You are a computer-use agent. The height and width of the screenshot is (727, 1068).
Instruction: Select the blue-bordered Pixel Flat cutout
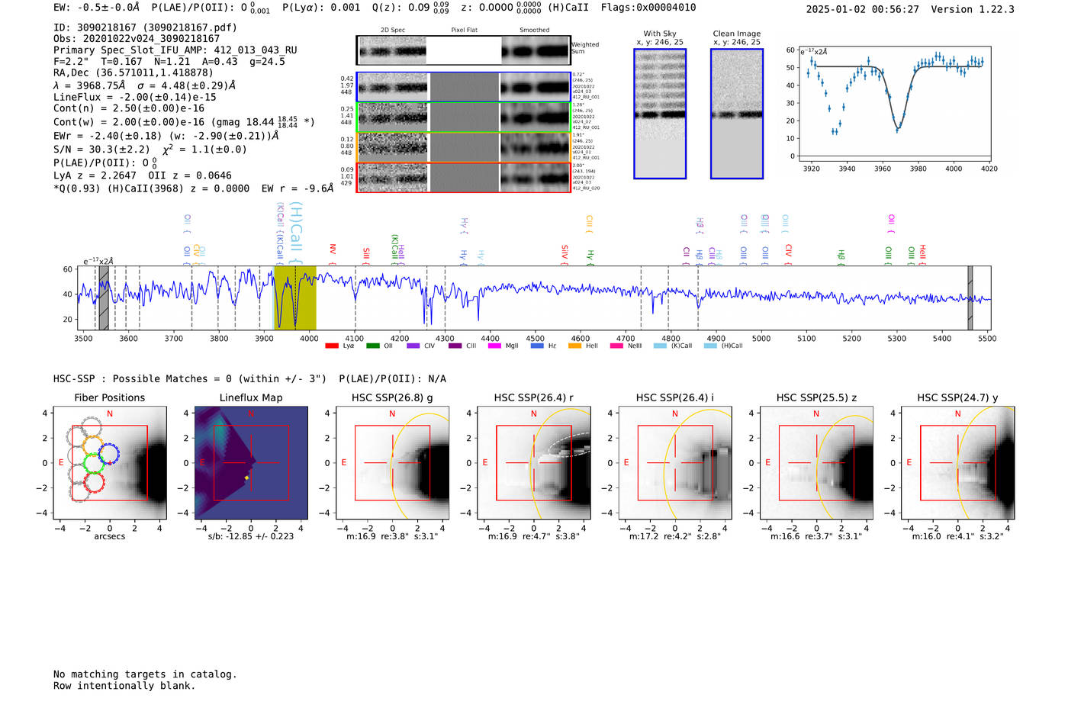click(464, 87)
